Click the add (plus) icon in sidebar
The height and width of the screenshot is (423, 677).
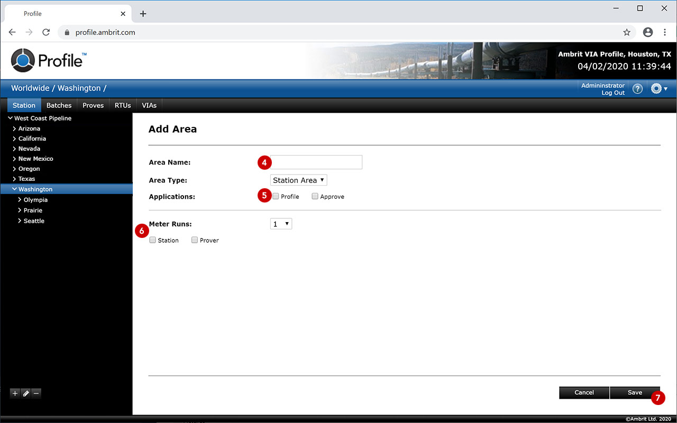tap(15, 393)
